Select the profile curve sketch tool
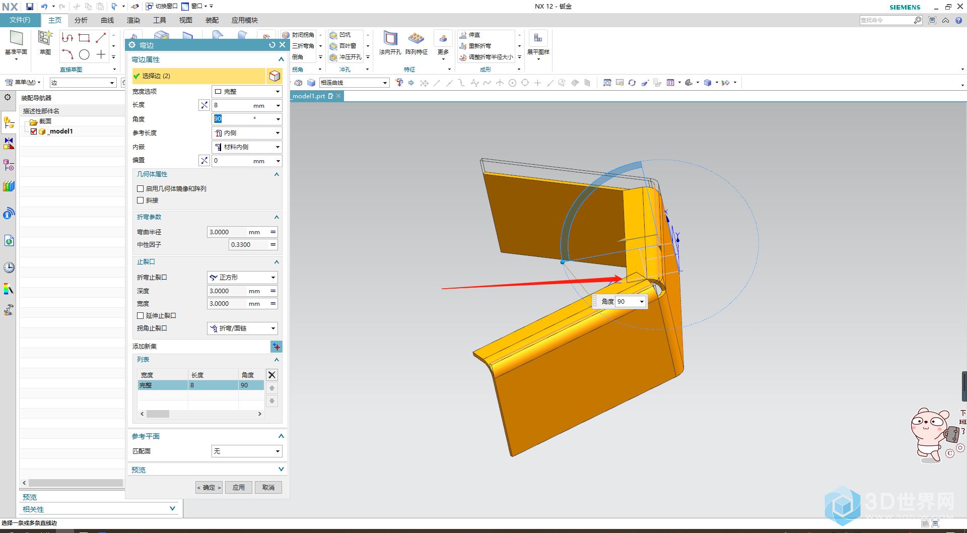967x533 pixels. (67, 38)
